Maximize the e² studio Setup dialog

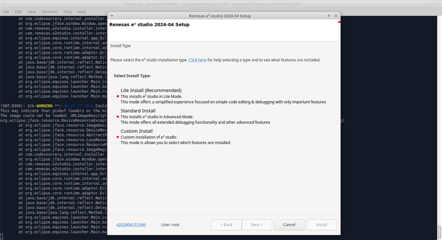click(329, 16)
